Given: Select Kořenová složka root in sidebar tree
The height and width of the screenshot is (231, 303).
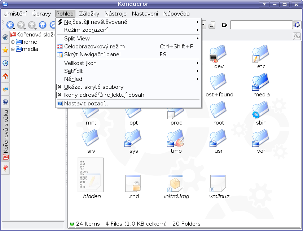Looking at the screenshot, I should tap(33, 35).
